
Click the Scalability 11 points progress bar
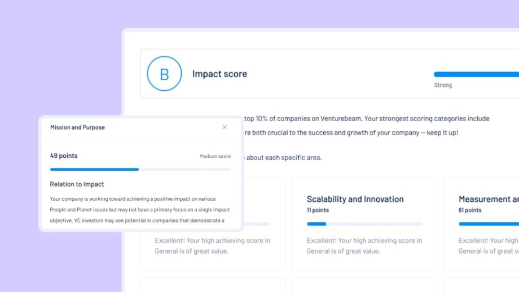(x=364, y=224)
